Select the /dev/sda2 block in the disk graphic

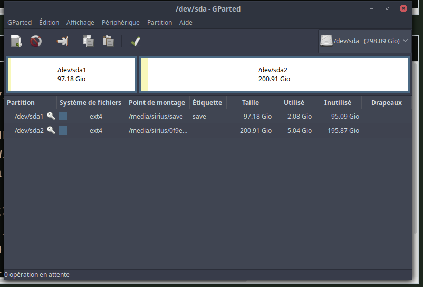pyautogui.click(x=274, y=74)
